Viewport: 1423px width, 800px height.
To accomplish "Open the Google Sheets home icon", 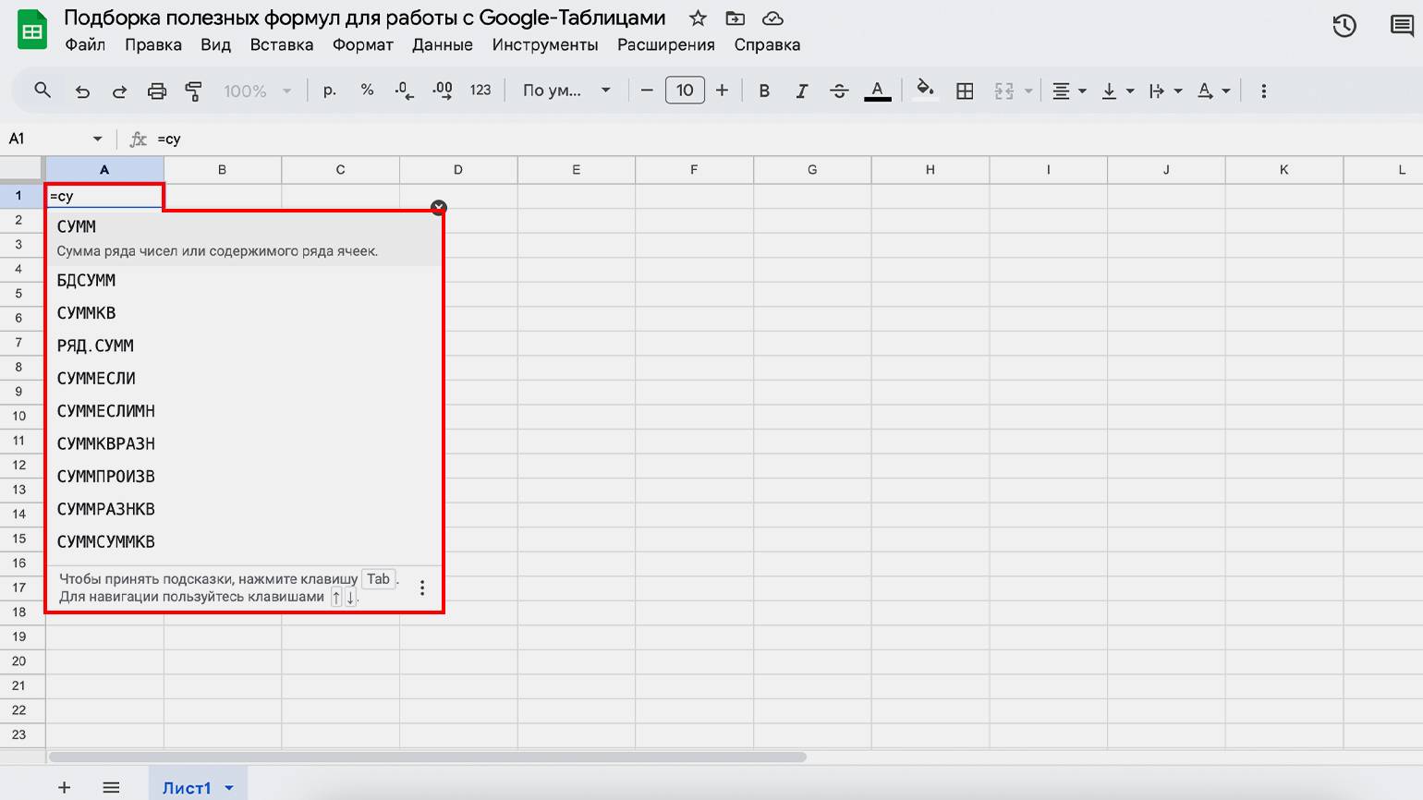I will pyautogui.click(x=33, y=30).
